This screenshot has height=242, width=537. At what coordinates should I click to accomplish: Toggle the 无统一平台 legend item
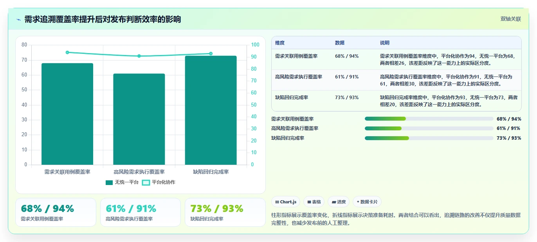(122, 182)
